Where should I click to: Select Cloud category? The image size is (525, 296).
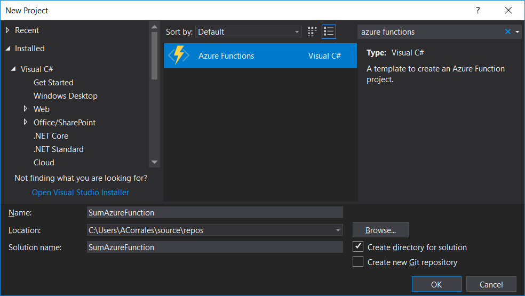44,162
